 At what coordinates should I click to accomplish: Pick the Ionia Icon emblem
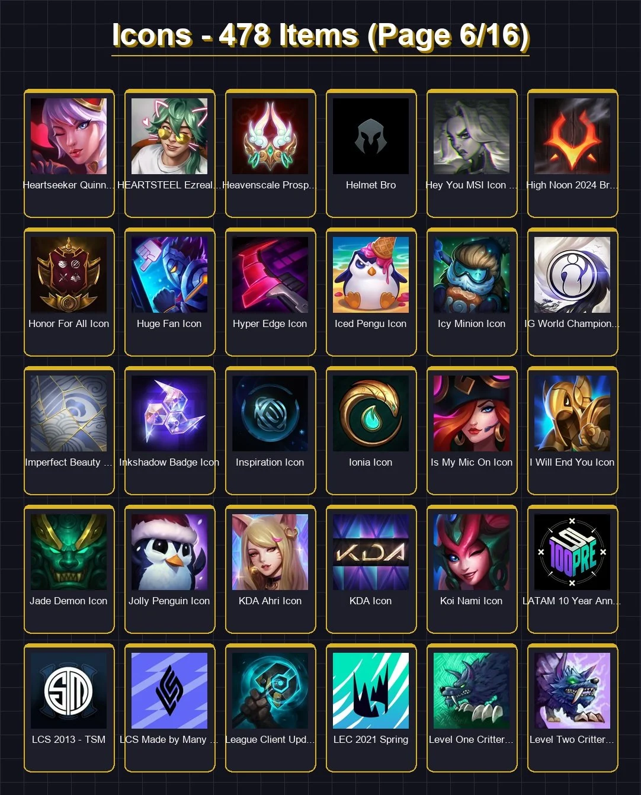(371, 413)
